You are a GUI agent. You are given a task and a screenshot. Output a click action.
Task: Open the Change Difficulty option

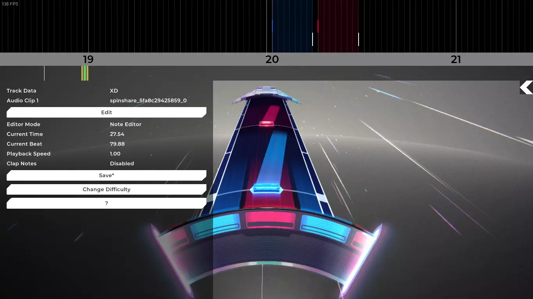[107, 189]
